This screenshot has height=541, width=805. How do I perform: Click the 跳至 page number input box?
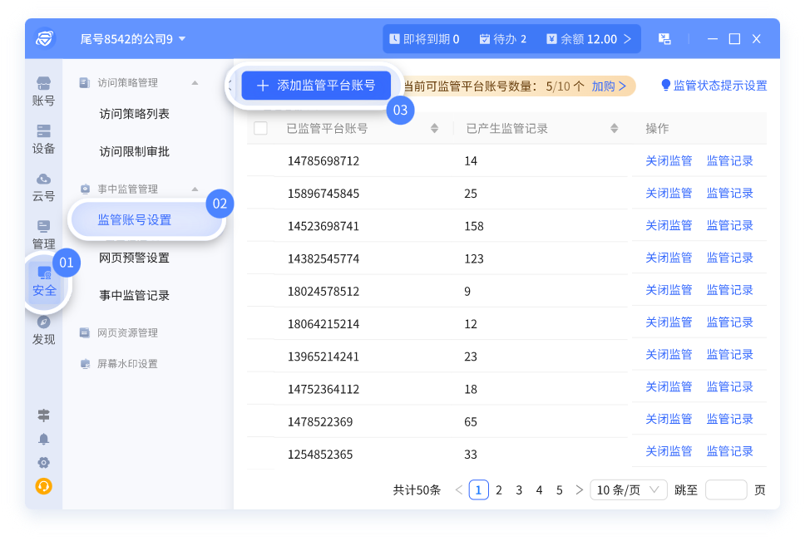pyautogui.click(x=725, y=490)
